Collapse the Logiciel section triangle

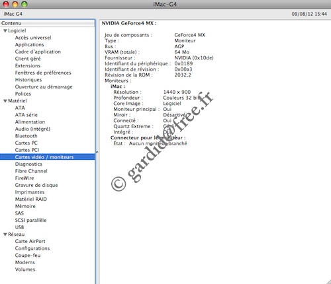(x=5, y=31)
